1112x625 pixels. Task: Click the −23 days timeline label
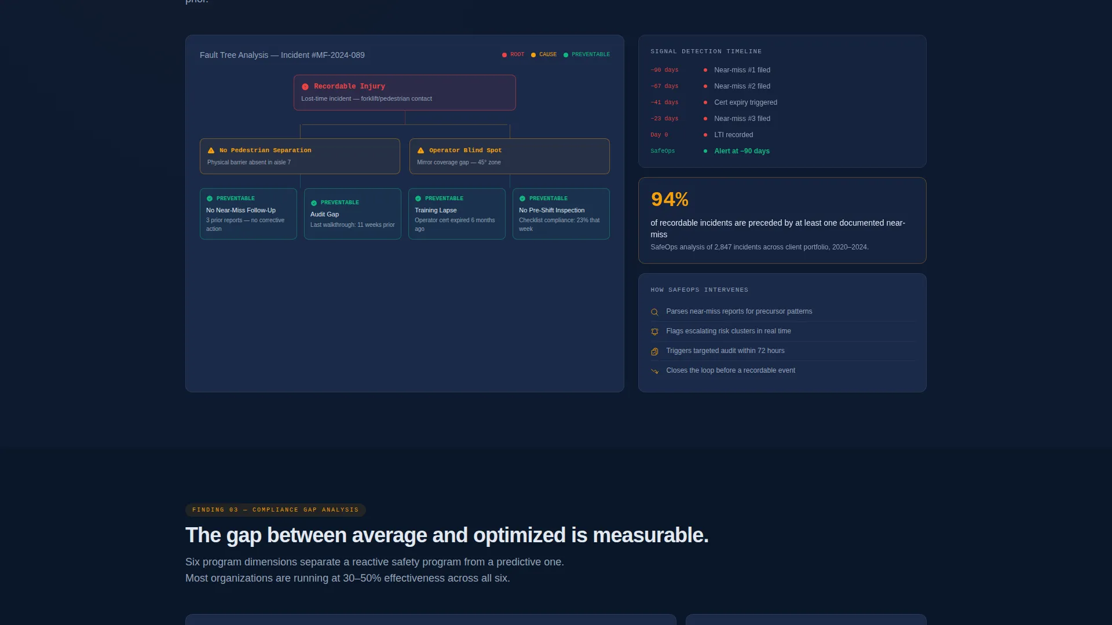coord(664,119)
